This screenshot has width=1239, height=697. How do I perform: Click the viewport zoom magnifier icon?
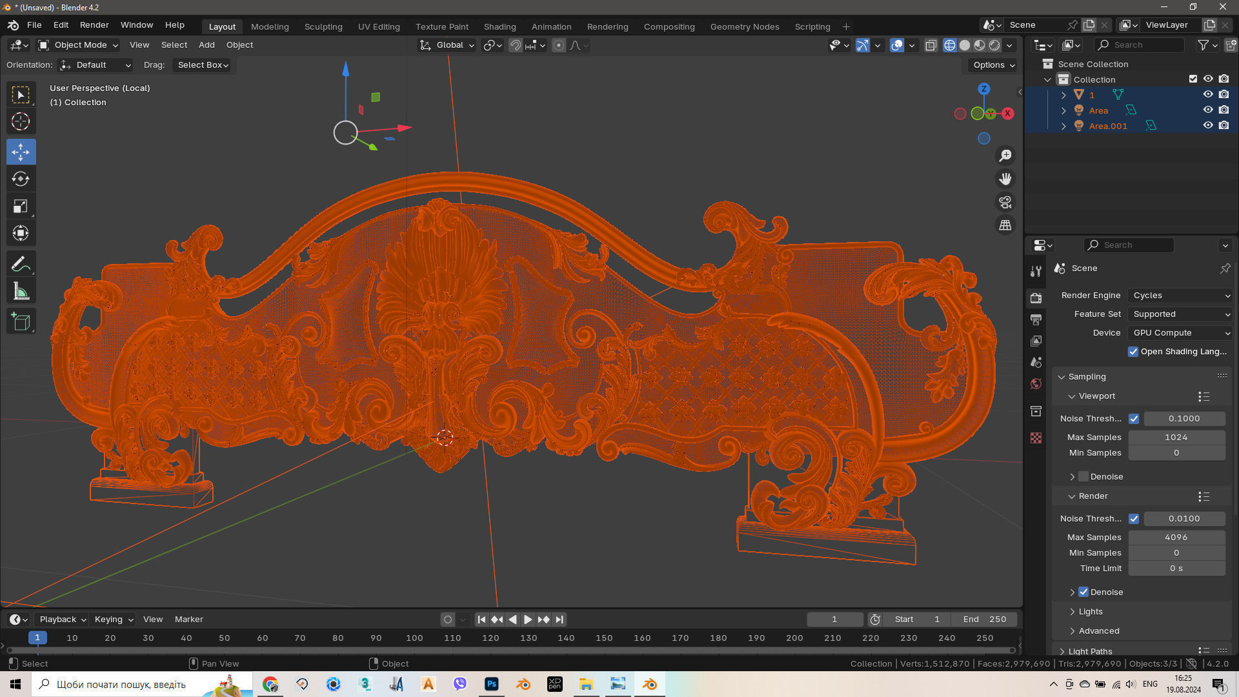pos(1005,156)
